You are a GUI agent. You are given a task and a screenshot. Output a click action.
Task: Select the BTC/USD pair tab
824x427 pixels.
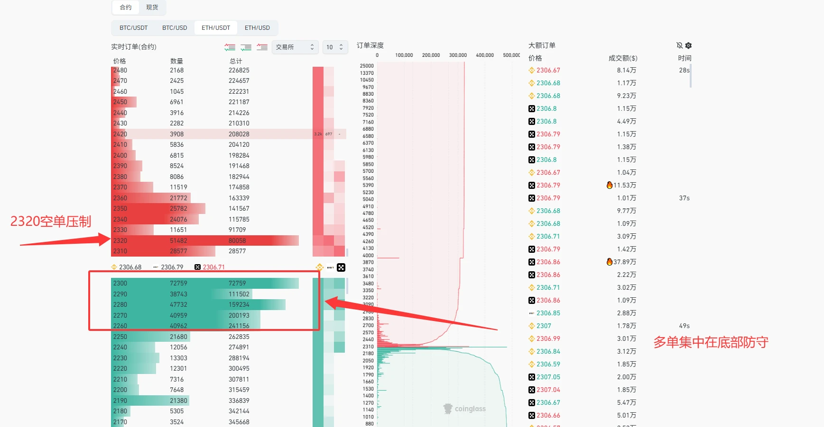175,28
